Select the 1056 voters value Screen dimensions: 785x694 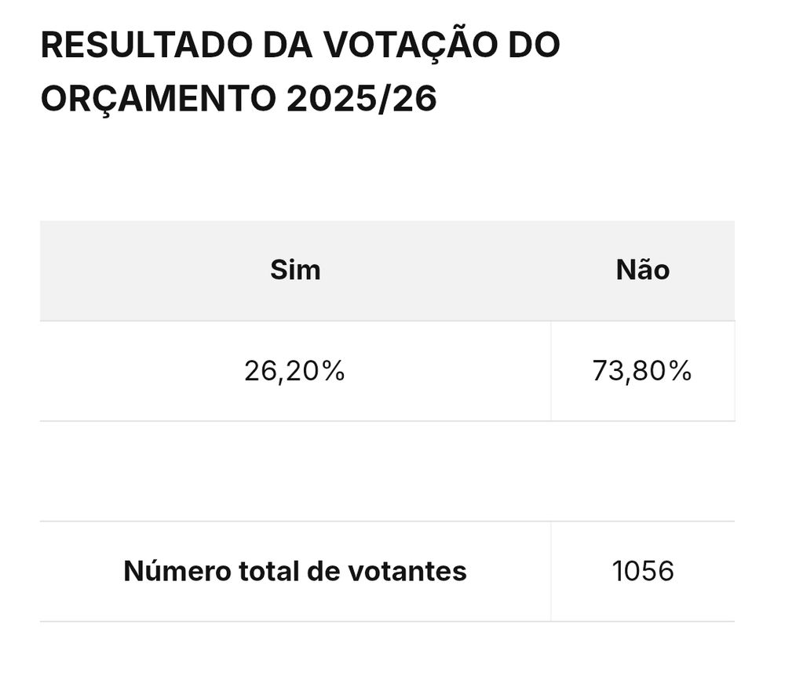click(x=643, y=571)
